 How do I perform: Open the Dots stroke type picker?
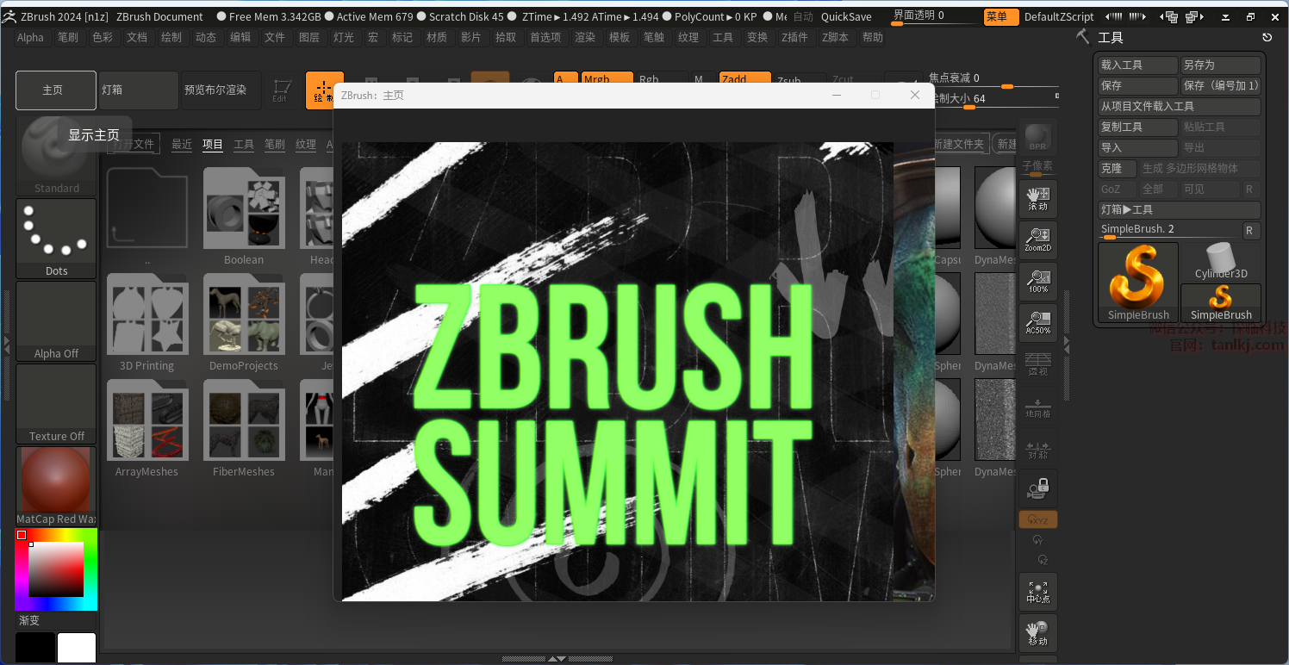(56, 239)
